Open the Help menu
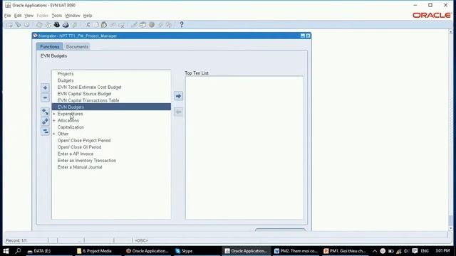Screen dimensions: 456x256 (88, 16)
